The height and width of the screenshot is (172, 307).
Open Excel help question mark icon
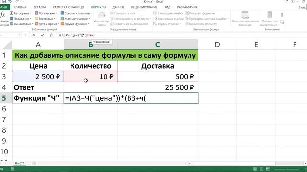[287, 1]
